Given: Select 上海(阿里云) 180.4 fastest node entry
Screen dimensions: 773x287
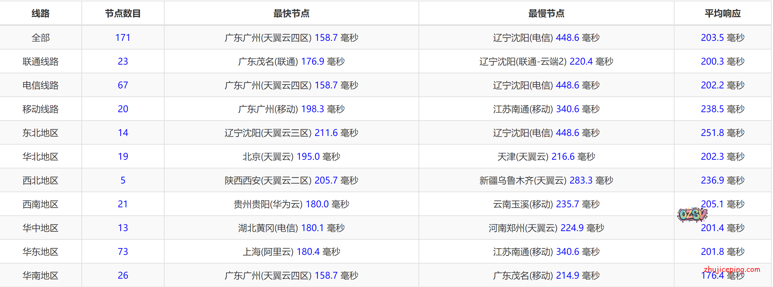Looking at the screenshot, I should [x=291, y=252].
